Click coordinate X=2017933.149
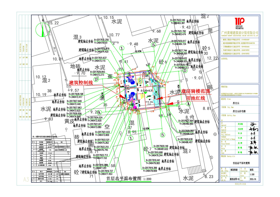The height and width of the screenshot is (197, 280). (177, 20)
